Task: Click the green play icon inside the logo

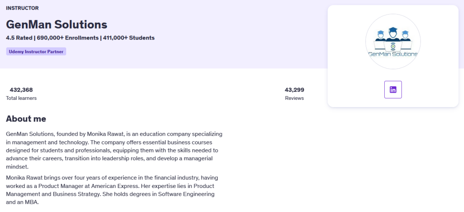Action: coord(393,47)
